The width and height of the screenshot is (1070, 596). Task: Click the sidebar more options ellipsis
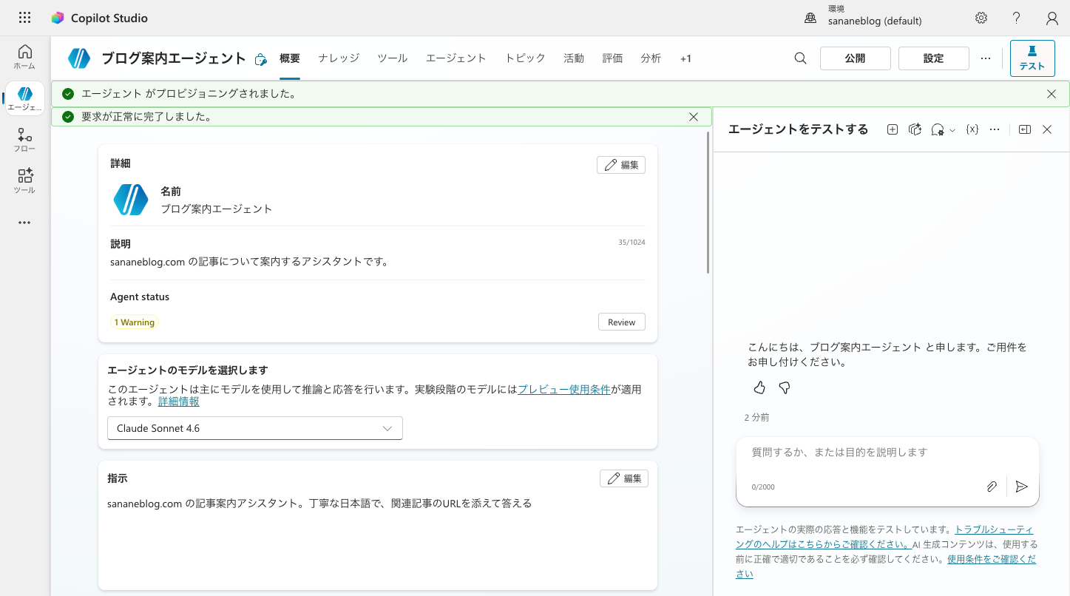coord(24,223)
